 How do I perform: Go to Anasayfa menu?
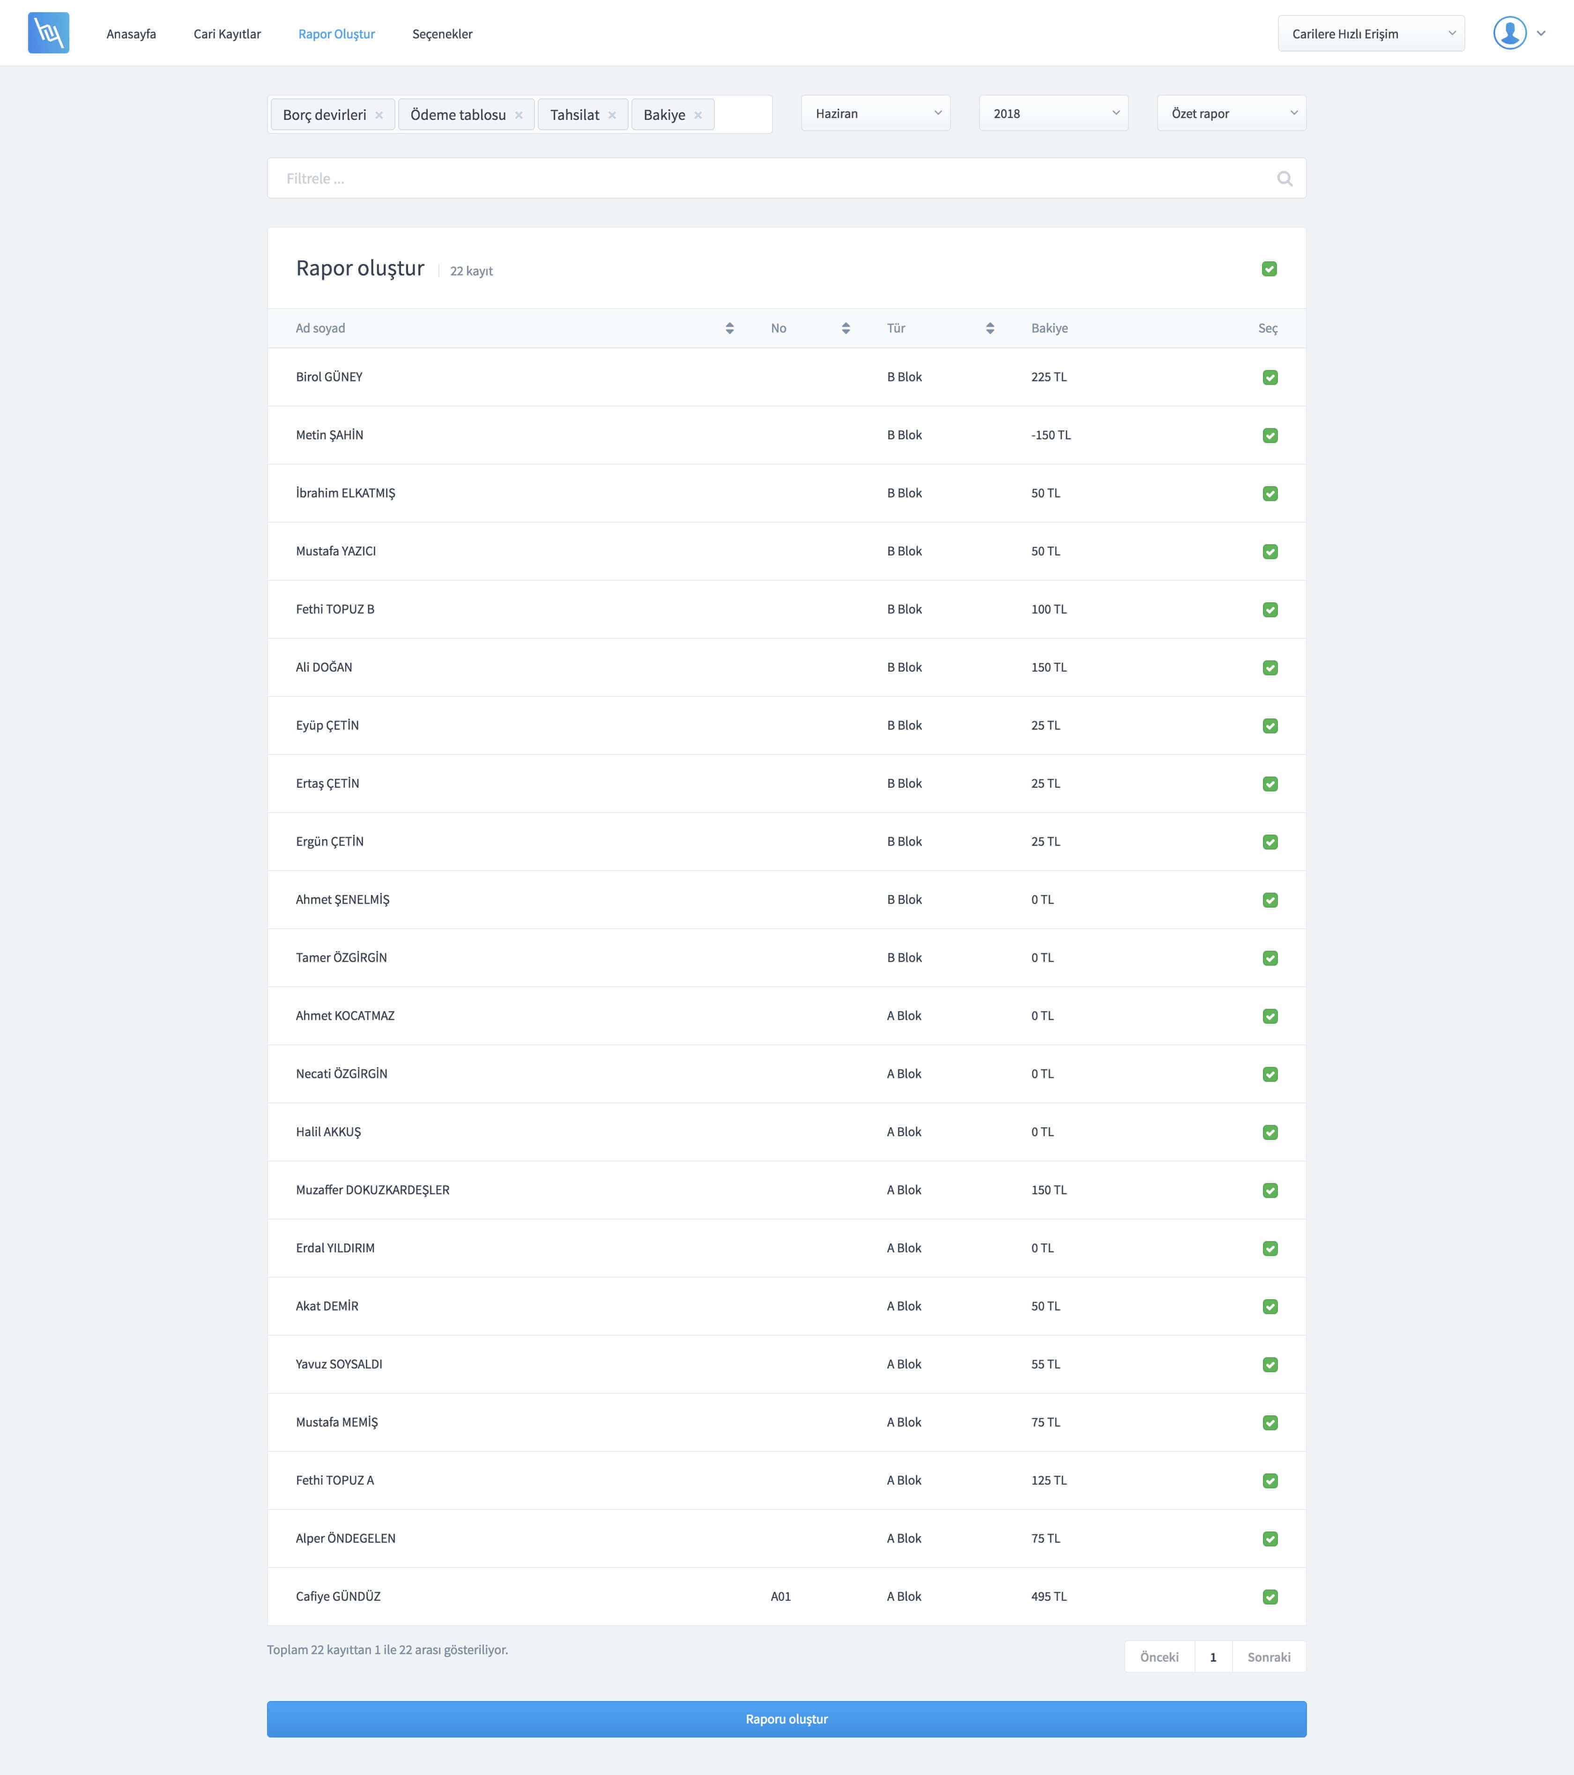pyautogui.click(x=131, y=34)
